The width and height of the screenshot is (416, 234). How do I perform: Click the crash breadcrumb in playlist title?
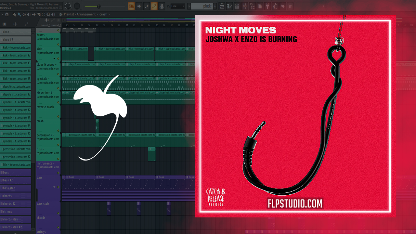point(103,14)
